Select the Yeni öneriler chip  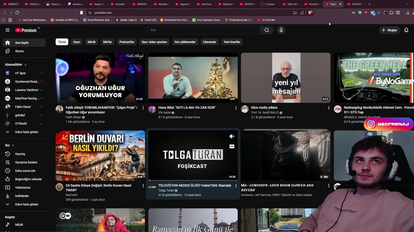click(x=232, y=42)
